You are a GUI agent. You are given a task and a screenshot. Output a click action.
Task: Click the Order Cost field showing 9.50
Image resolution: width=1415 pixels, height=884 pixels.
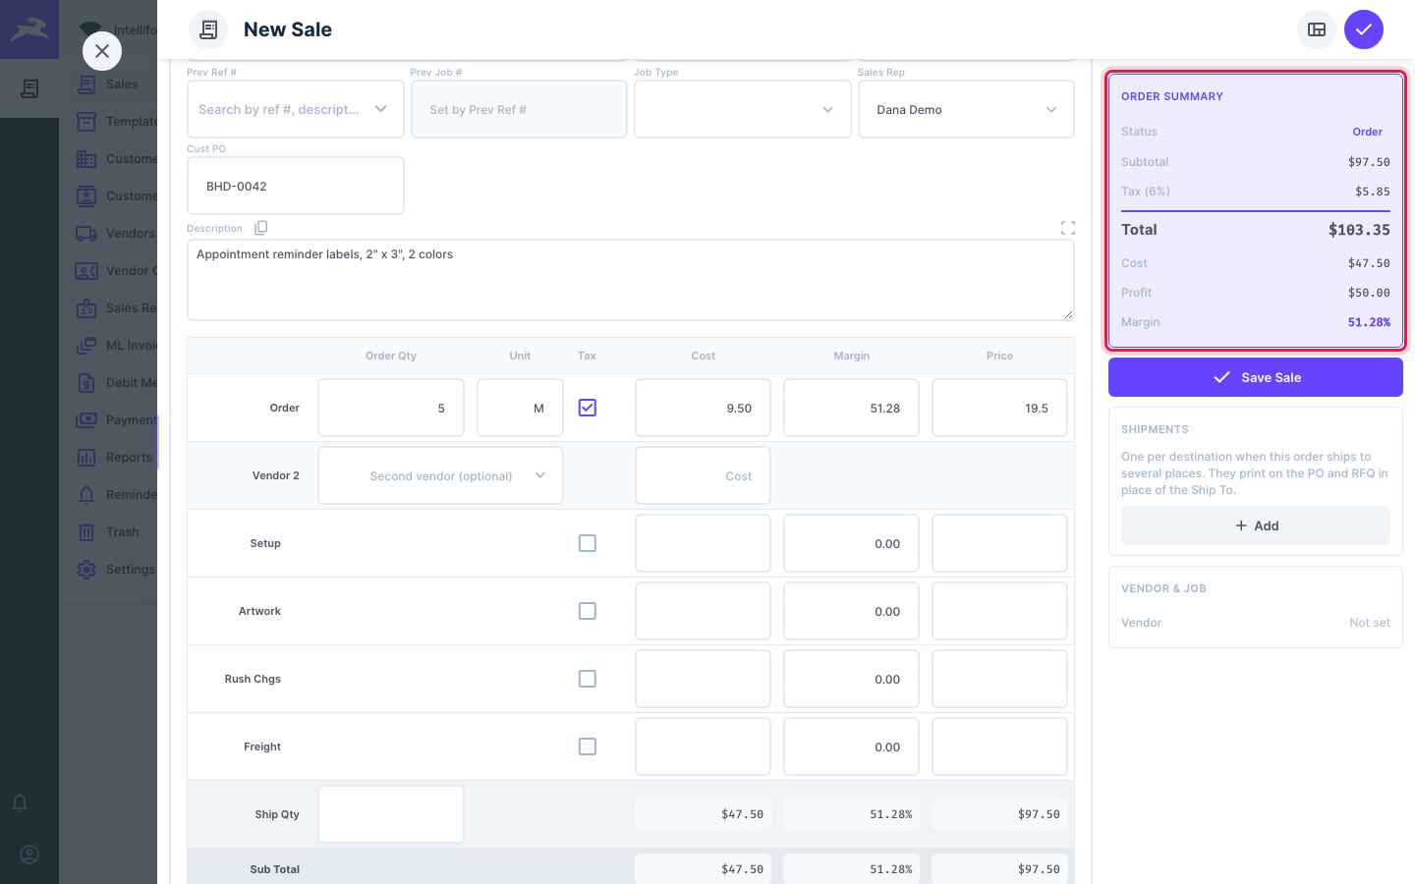703,408
